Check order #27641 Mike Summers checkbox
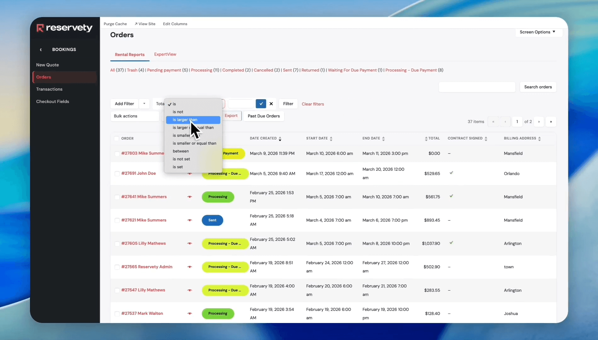The image size is (598, 340). click(117, 197)
